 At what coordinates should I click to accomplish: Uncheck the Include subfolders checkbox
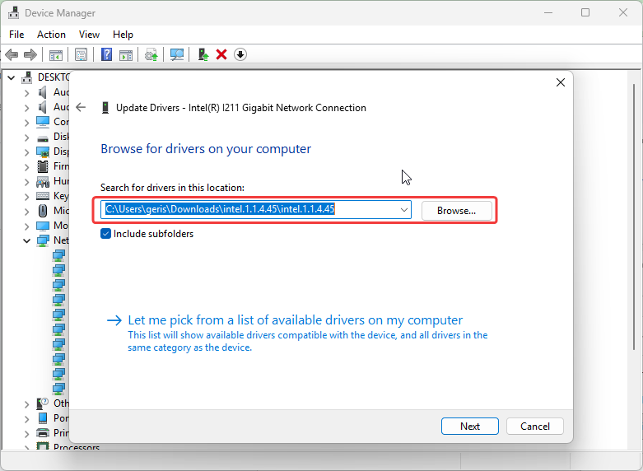[x=106, y=234]
